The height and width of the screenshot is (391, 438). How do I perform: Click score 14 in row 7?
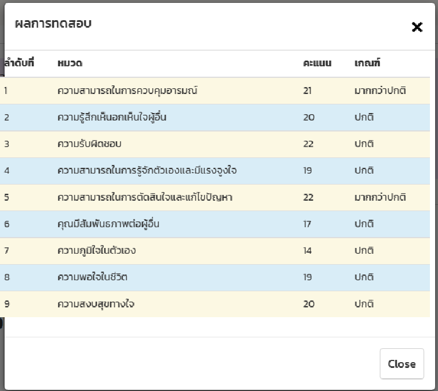click(x=307, y=251)
